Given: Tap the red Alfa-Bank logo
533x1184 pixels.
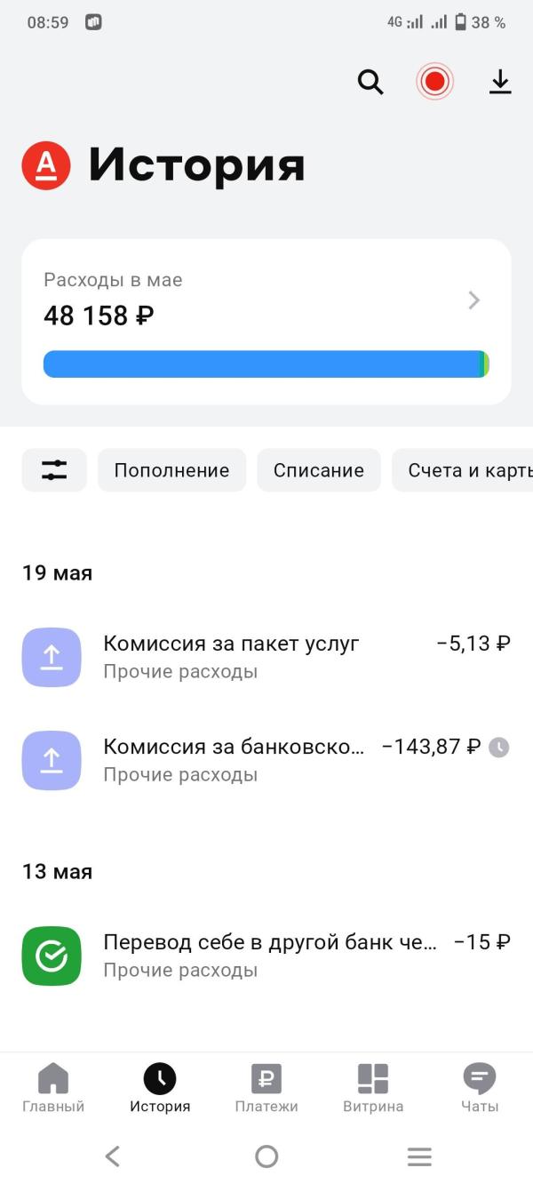Looking at the screenshot, I should click(x=46, y=165).
